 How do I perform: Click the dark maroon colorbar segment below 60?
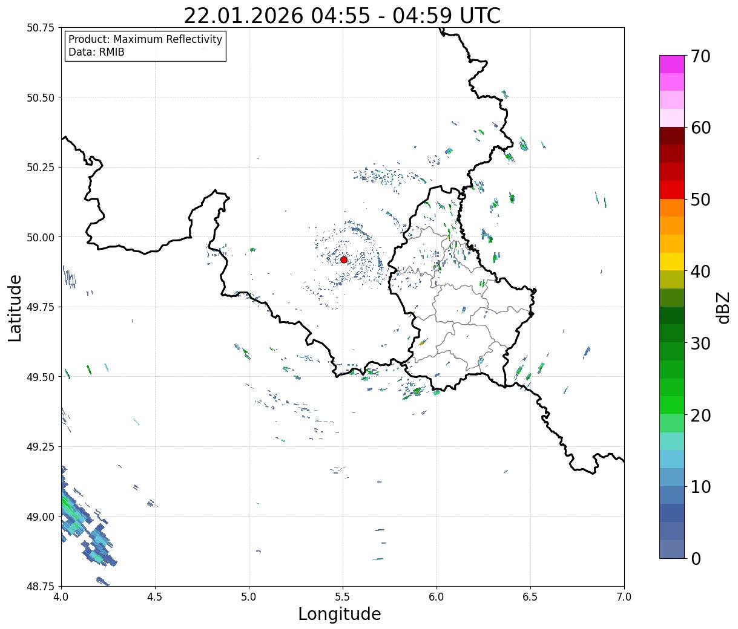tap(672, 136)
